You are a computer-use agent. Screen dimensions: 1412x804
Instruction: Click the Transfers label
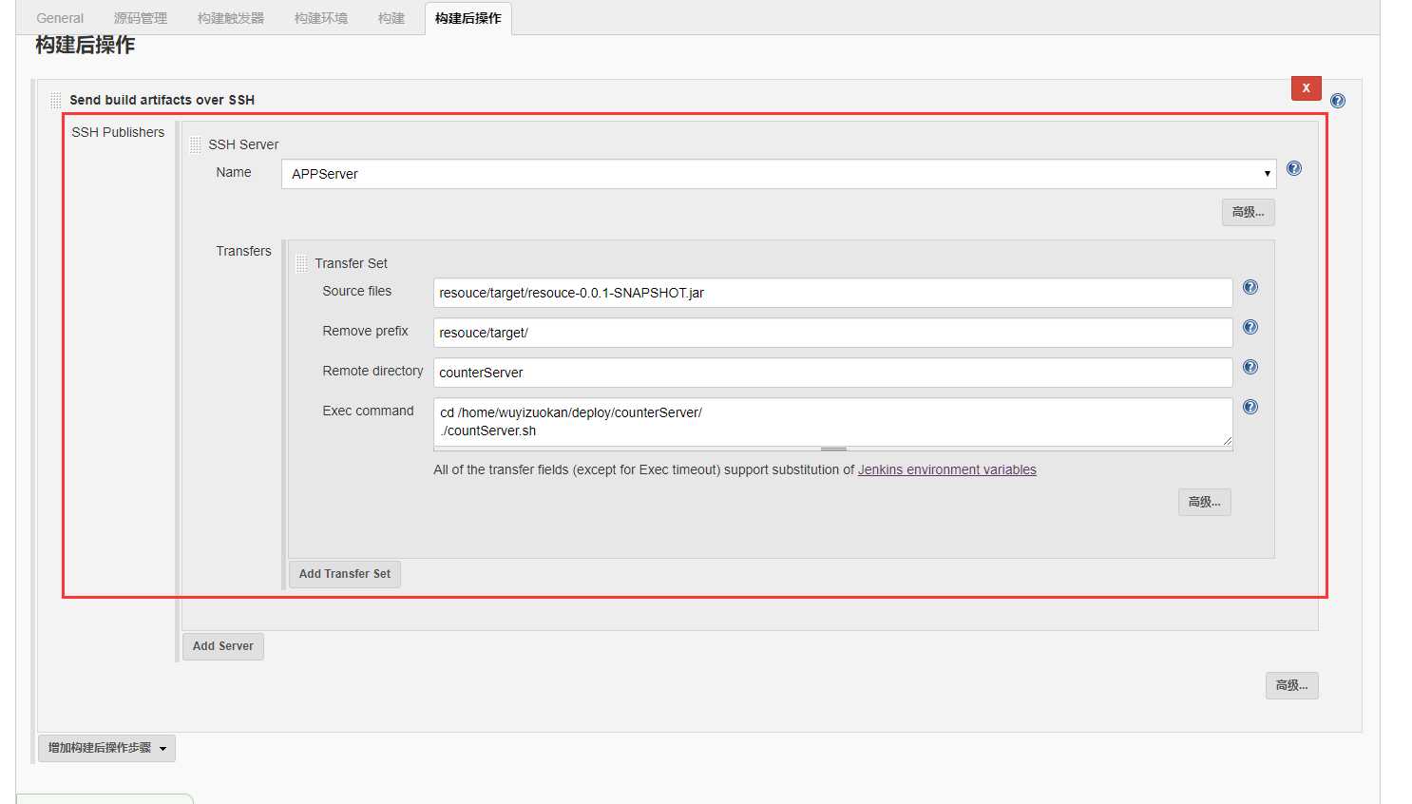(x=243, y=251)
